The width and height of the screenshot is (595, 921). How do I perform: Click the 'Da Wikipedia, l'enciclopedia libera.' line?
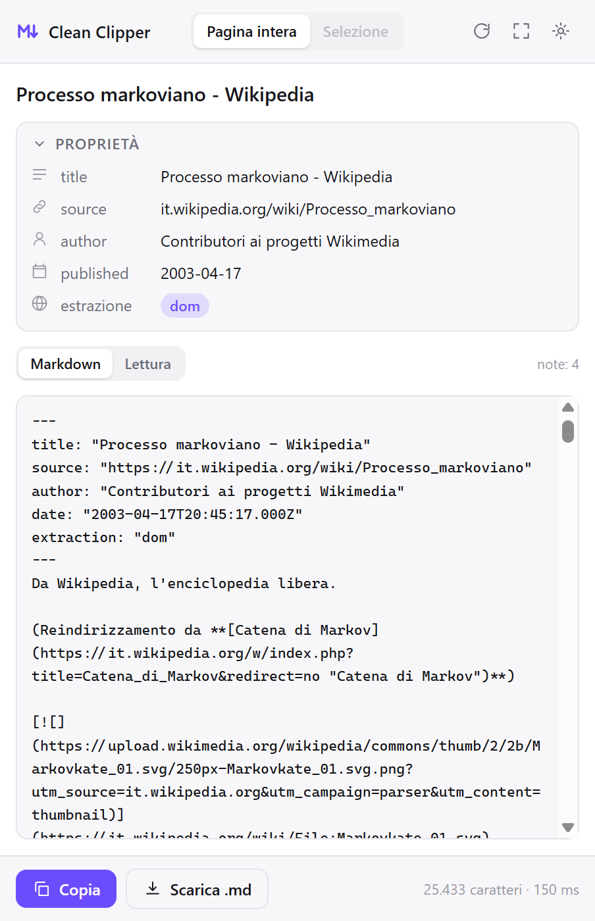point(184,584)
